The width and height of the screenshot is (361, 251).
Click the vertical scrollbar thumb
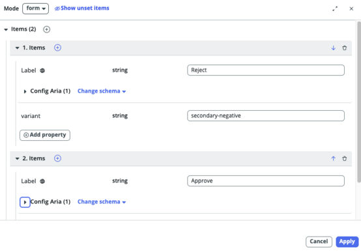click(x=359, y=102)
